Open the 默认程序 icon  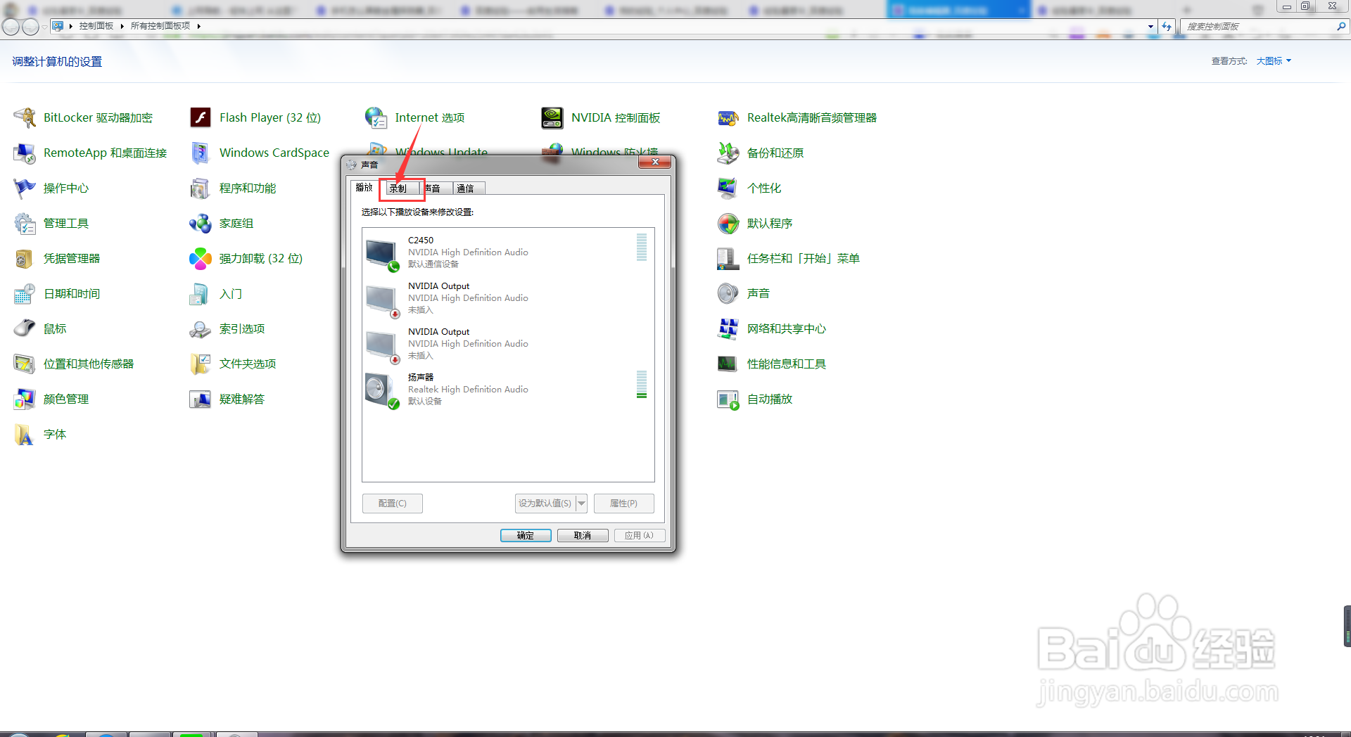728,223
